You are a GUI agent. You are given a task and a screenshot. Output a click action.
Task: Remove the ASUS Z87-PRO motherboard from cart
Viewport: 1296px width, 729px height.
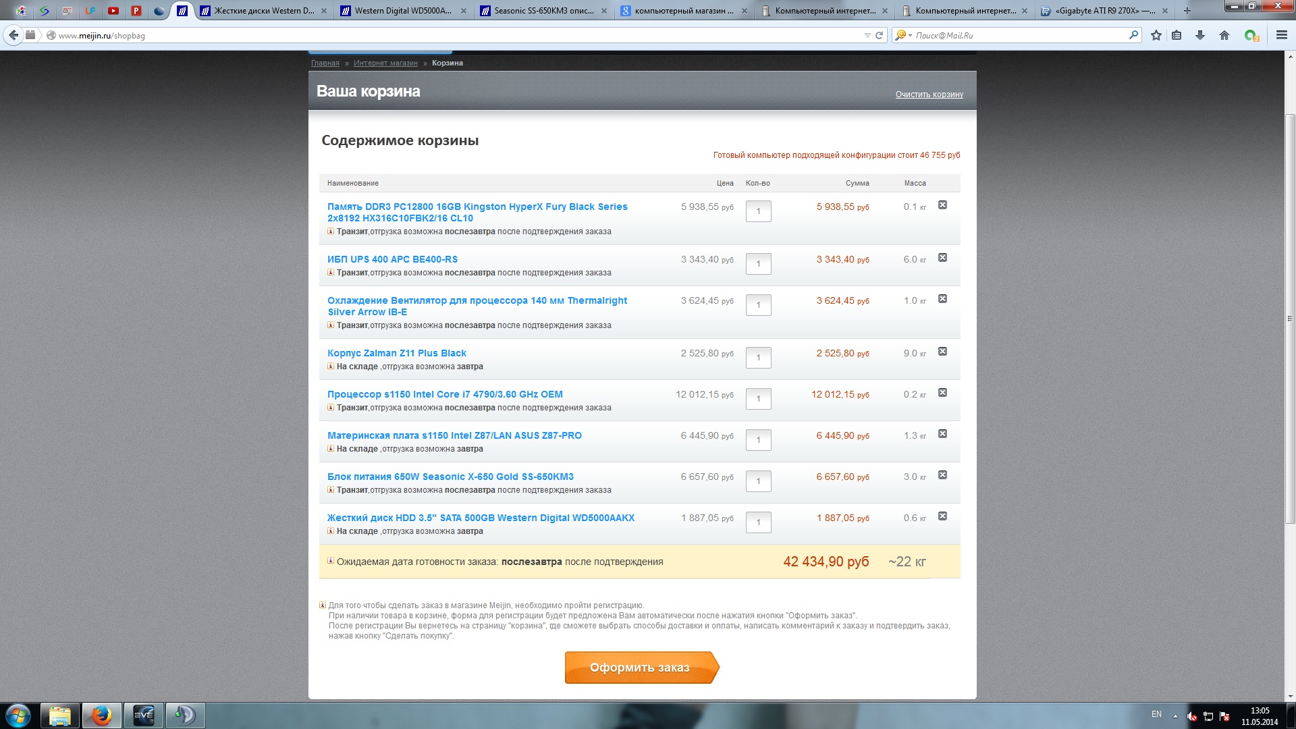[x=942, y=434]
